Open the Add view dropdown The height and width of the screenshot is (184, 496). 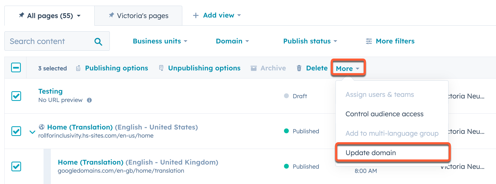click(216, 15)
